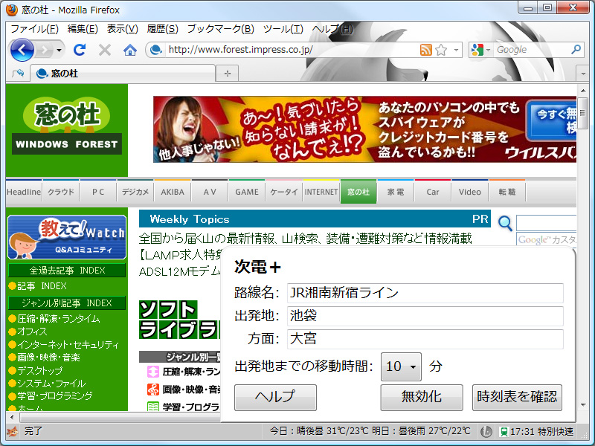595x446 pixels.
Task: Open the GAME site tab
Action: coord(247,192)
